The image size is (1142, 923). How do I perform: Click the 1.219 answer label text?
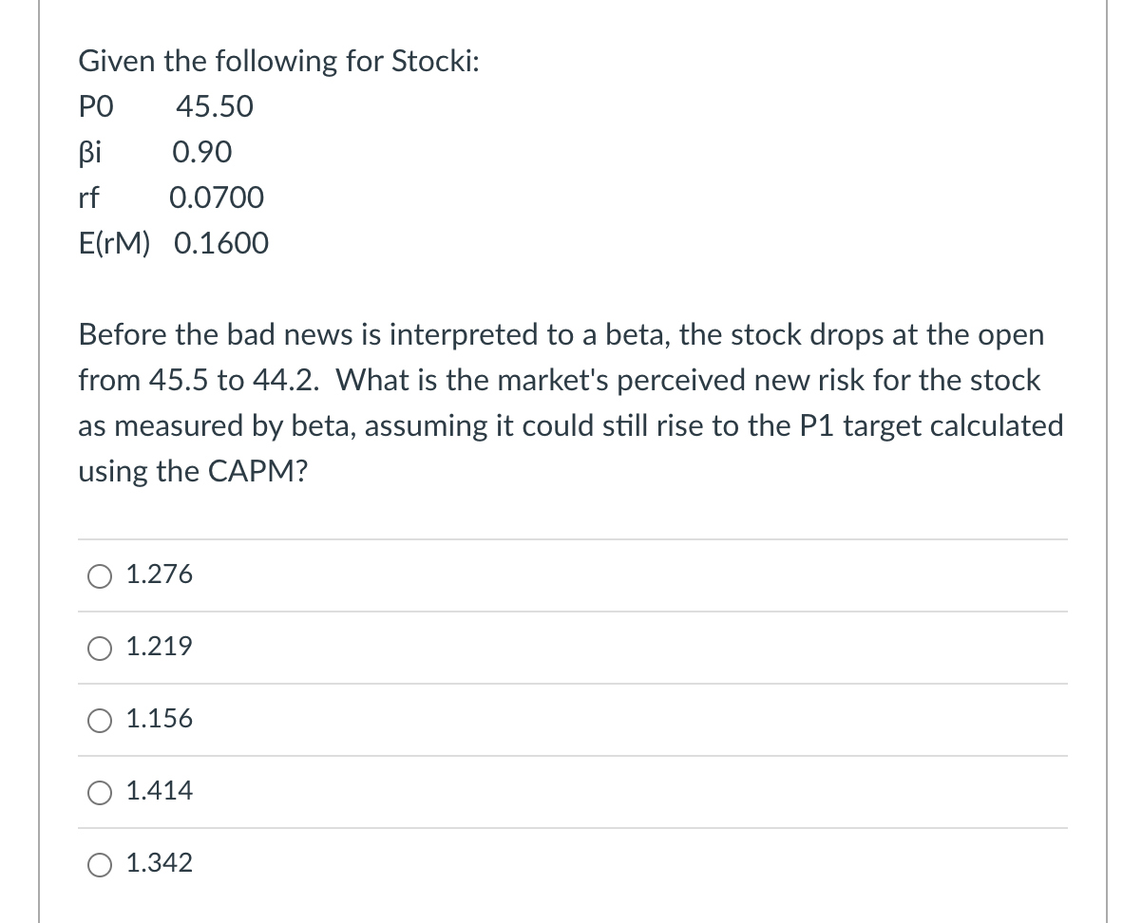[159, 647]
